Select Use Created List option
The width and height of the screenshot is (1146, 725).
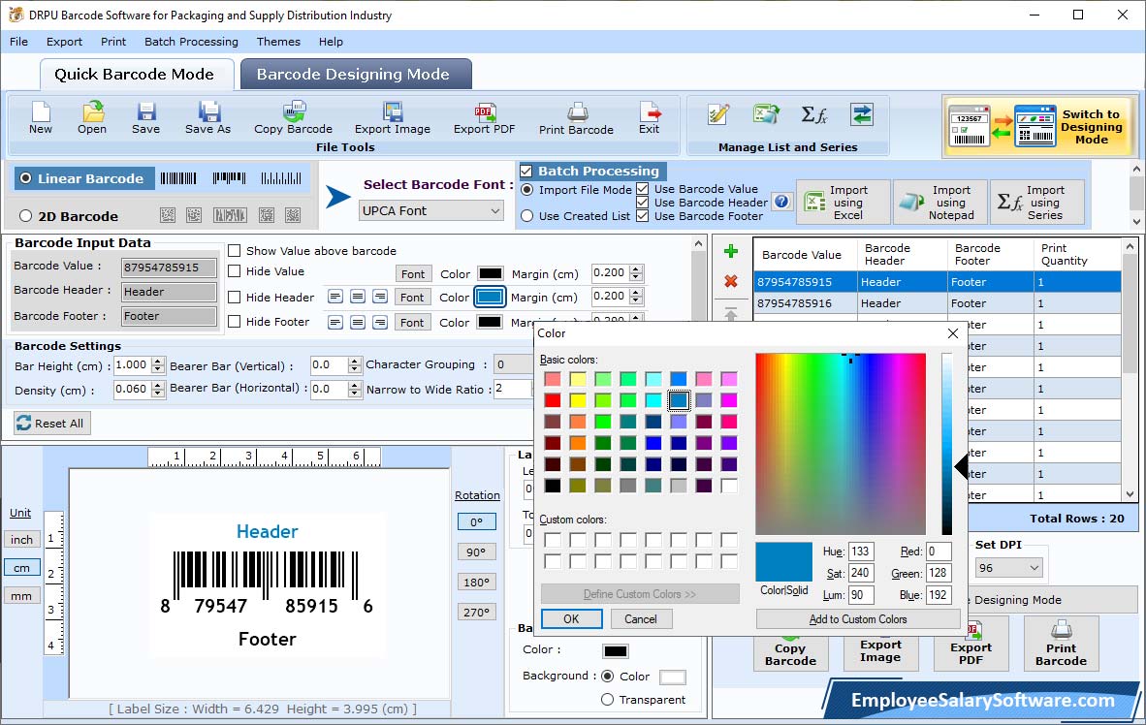click(x=527, y=216)
